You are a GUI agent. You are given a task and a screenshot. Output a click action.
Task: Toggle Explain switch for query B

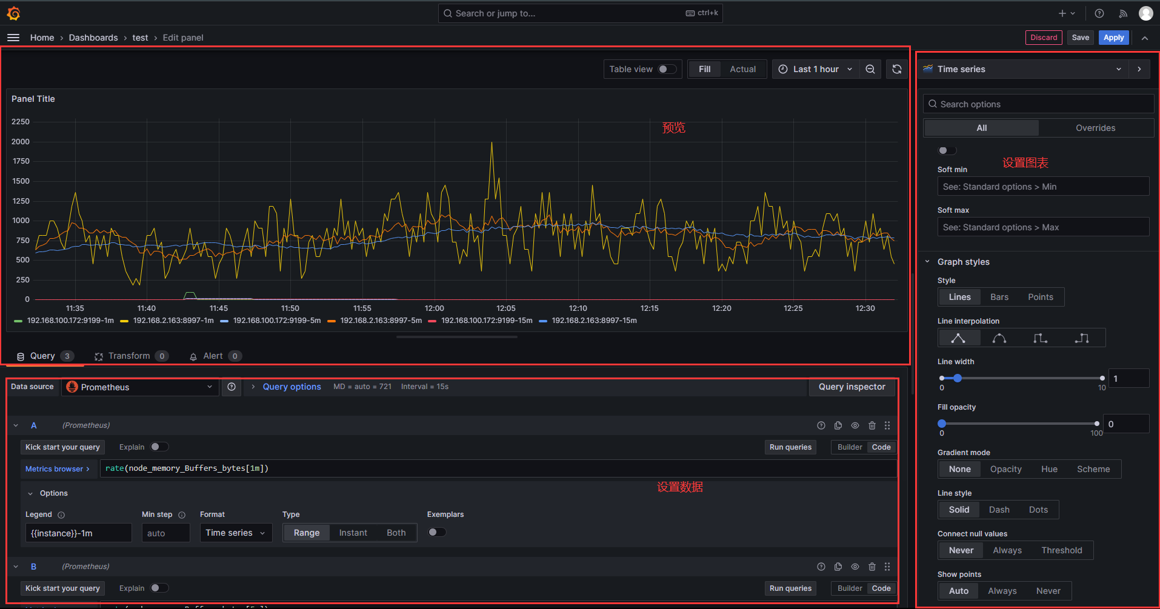pos(159,588)
